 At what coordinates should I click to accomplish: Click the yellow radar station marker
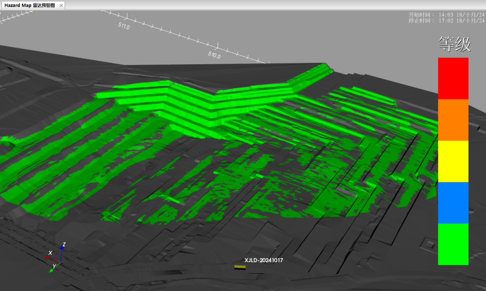point(240,267)
